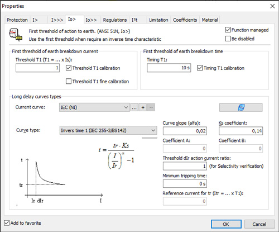Click the Curve slope (alfa) field
This screenshot has height=232, width=279.
pyautogui.click(x=185, y=131)
